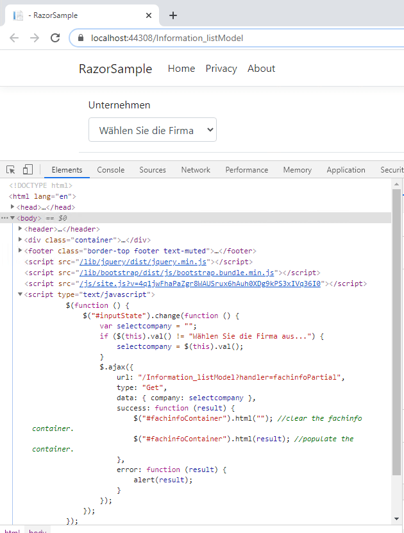Click the RazorSample brand link
The width and height of the screenshot is (404, 533).
(115, 69)
